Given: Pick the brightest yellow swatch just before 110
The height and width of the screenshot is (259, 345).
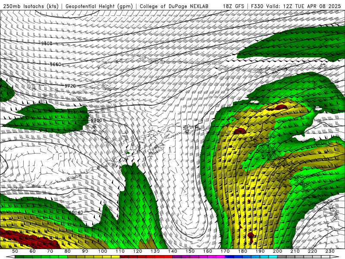Looking at the screenshot, I should [x=116, y=257].
